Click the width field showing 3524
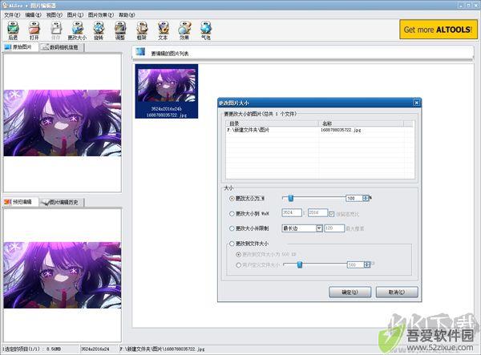481x355 pixels. (x=292, y=212)
